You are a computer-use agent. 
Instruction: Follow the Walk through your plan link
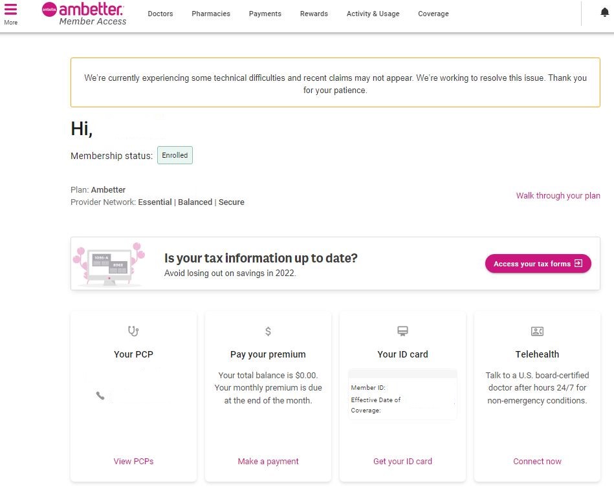558,196
